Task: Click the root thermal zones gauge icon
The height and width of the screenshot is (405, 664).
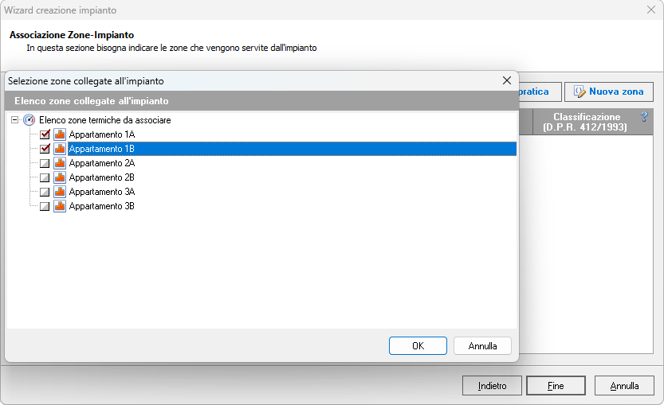Action: tap(29, 120)
